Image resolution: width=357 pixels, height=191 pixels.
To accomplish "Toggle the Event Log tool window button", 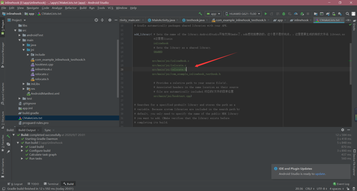I will [341, 184].
